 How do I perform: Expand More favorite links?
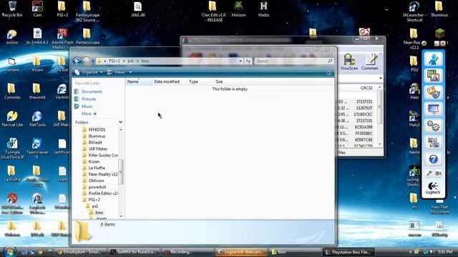89,114
